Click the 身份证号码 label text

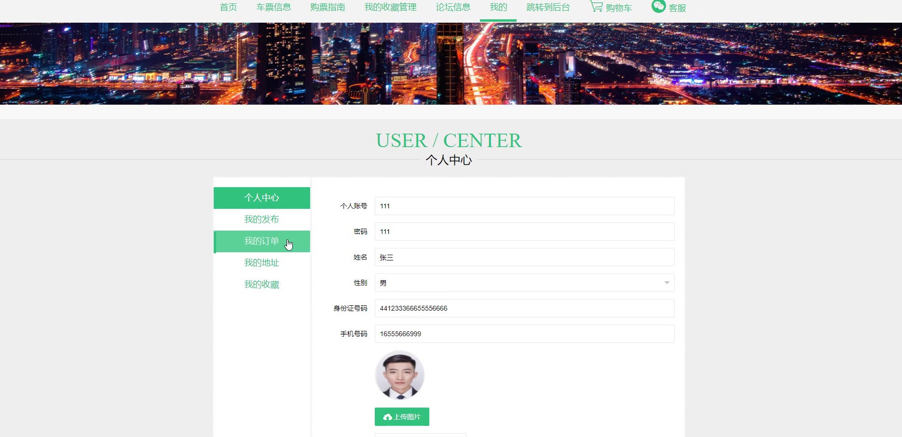click(x=350, y=308)
